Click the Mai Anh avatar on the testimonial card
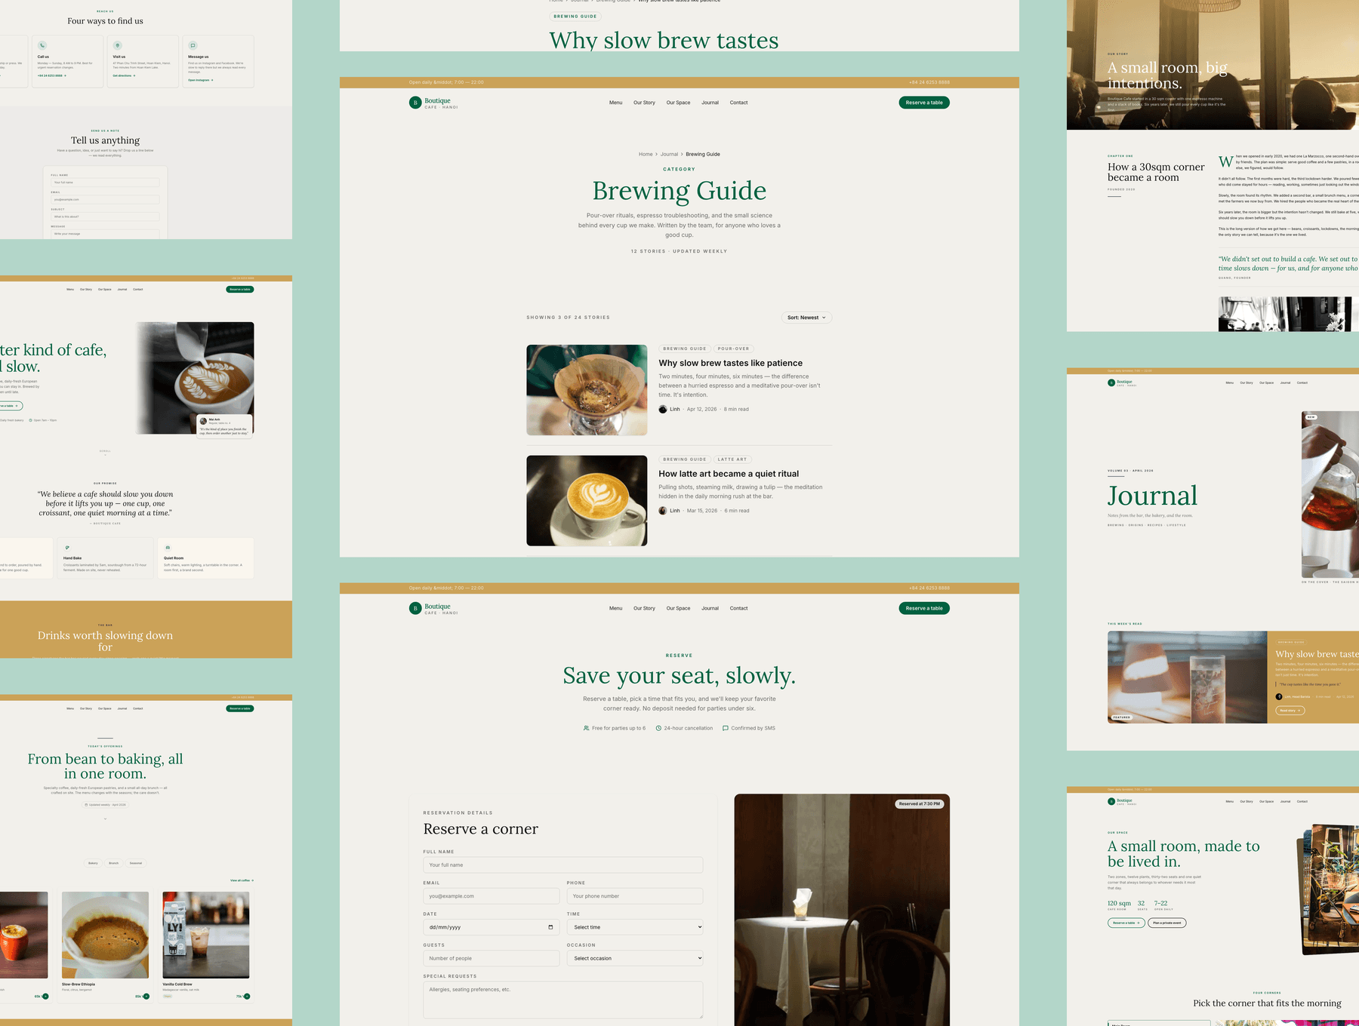1359x1026 pixels. click(x=203, y=421)
